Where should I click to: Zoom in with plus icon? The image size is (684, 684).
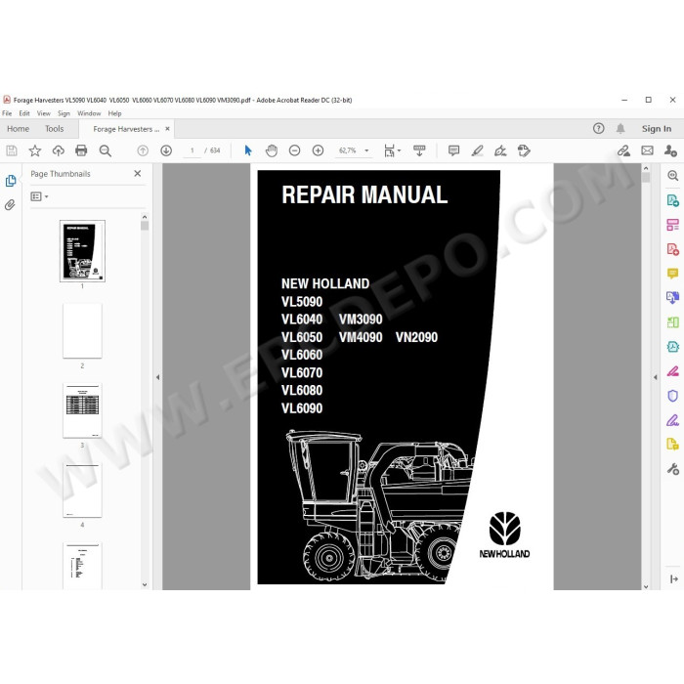(318, 150)
